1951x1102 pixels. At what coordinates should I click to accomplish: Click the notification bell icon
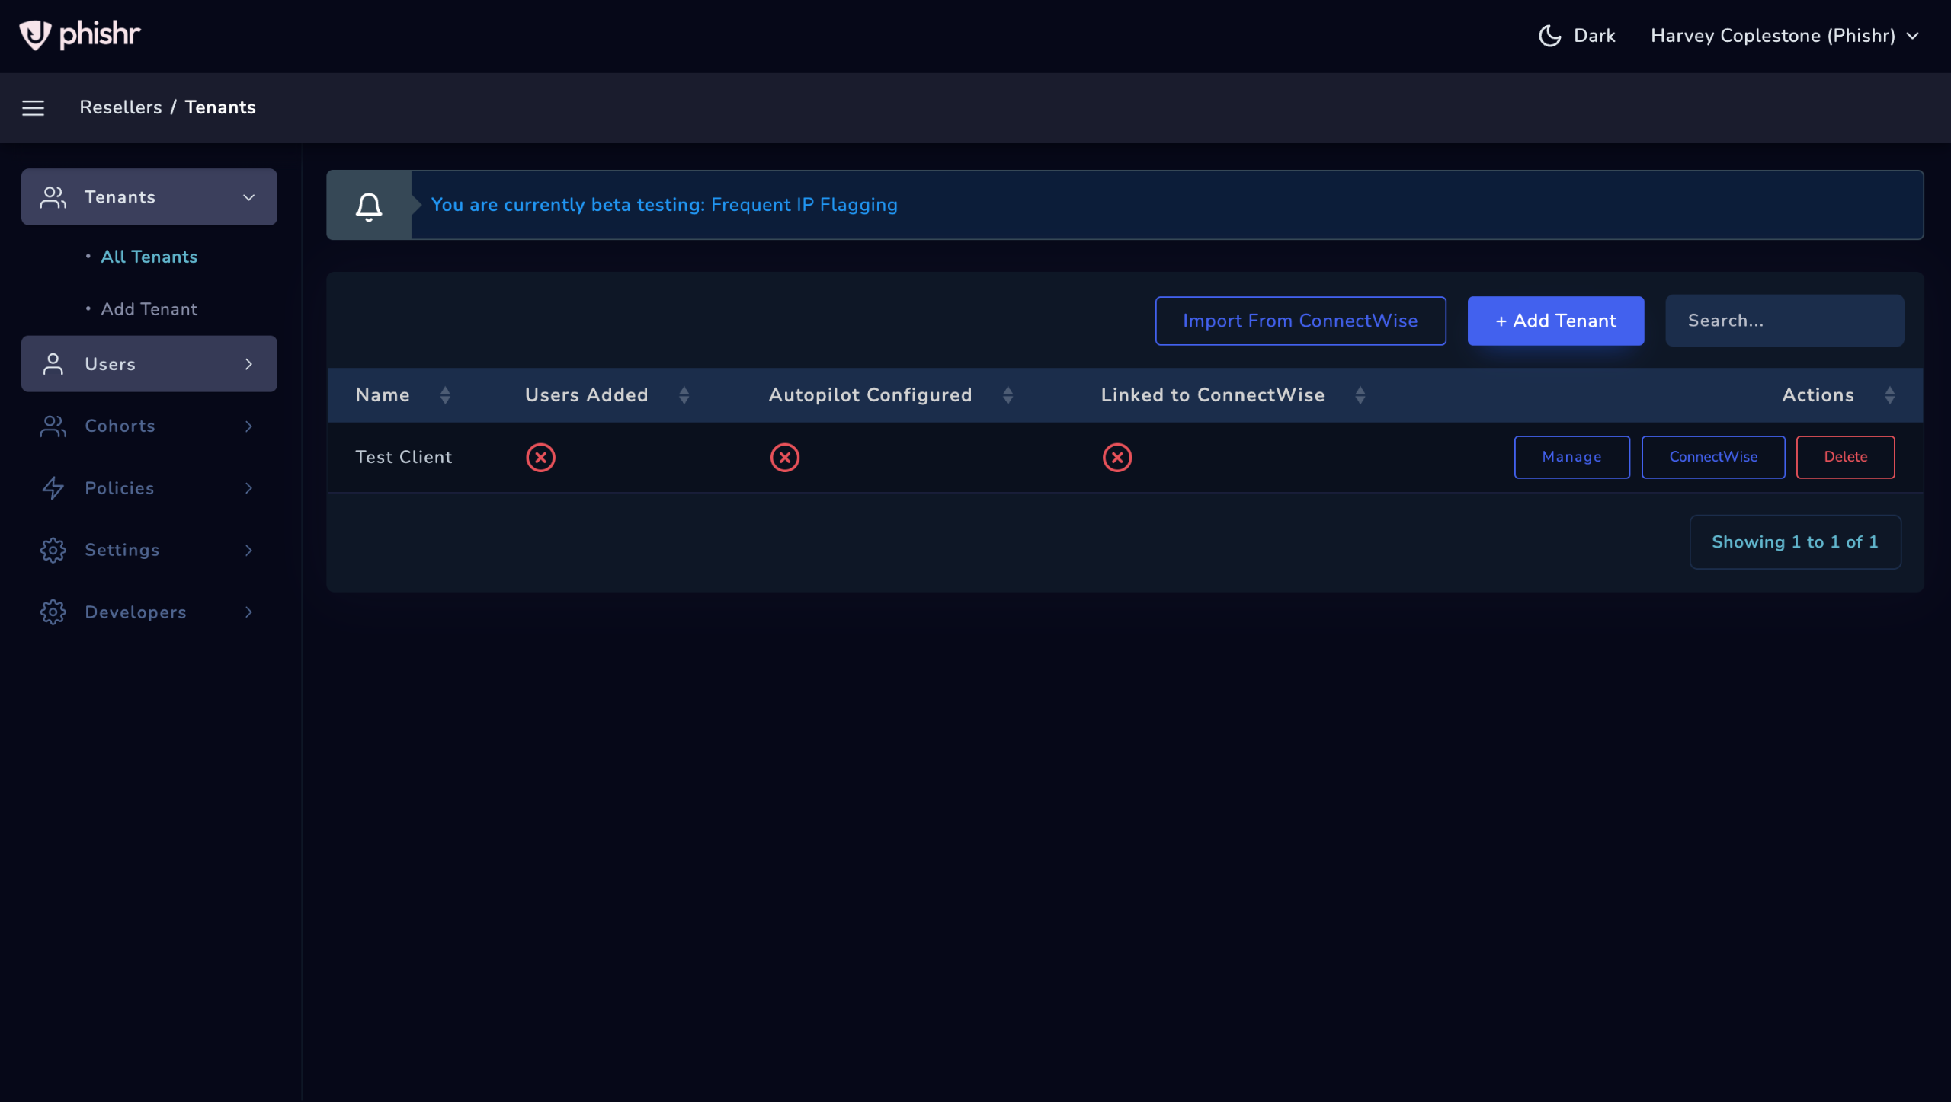coord(369,206)
